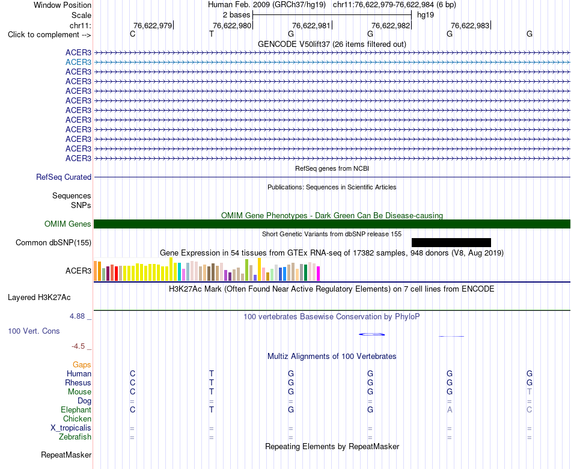Select the Mouse species row label

(79, 392)
